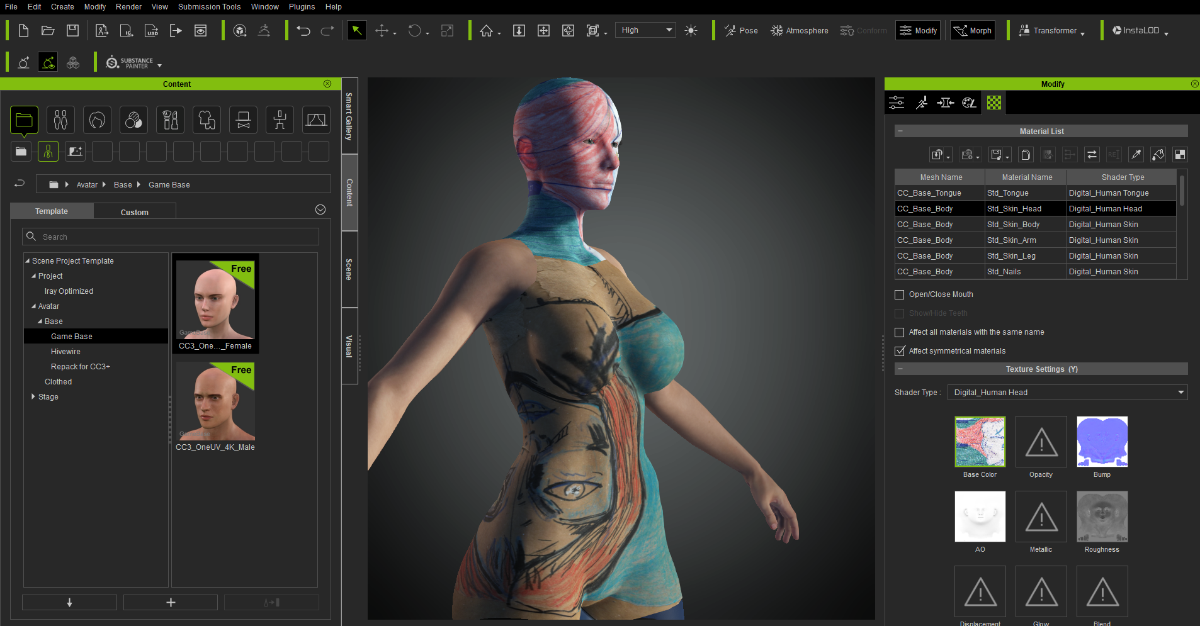
Task: Click the back arrow beside the content path
Action: point(20,184)
